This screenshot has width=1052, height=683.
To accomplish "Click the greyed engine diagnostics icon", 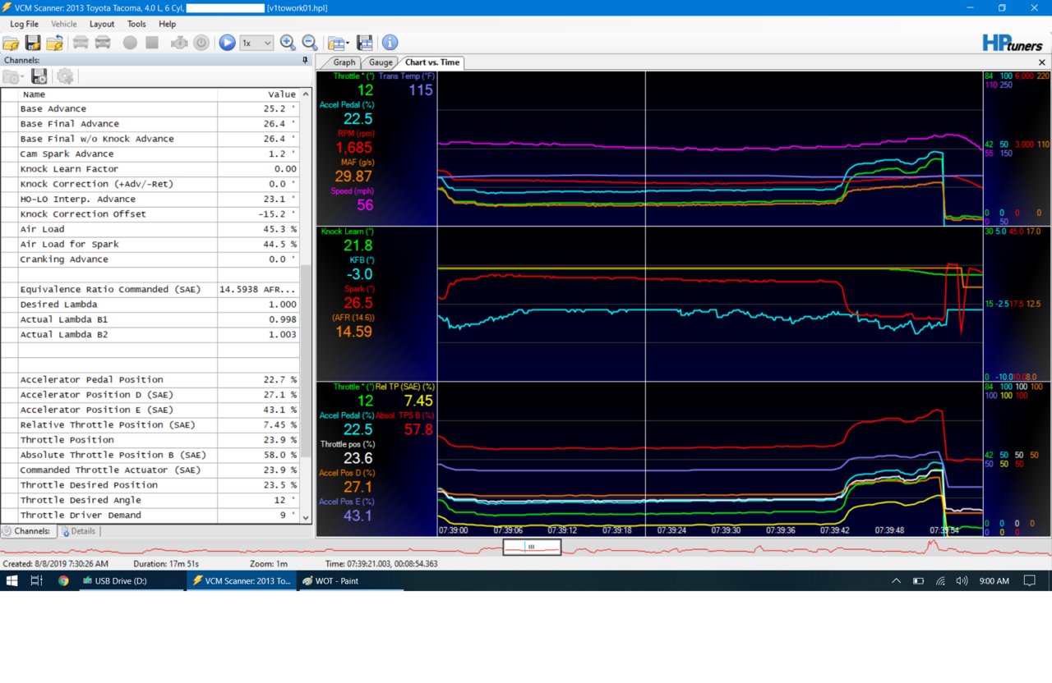I will point(179,43).
